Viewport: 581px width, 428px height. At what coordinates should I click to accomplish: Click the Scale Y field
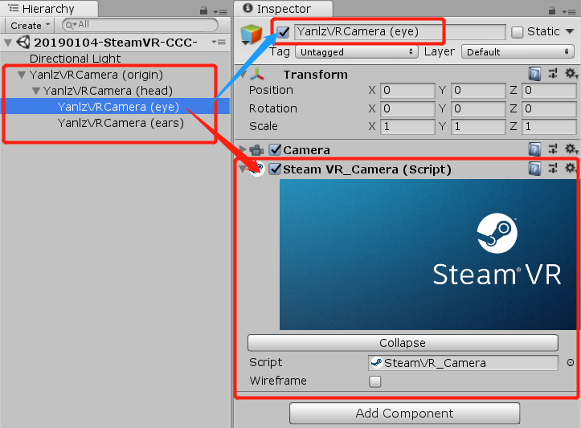[478, 127]
